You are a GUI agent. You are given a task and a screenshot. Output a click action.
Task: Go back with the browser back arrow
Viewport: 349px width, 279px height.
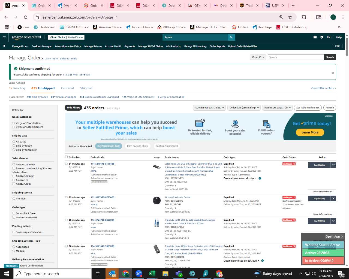coord(6,17)
